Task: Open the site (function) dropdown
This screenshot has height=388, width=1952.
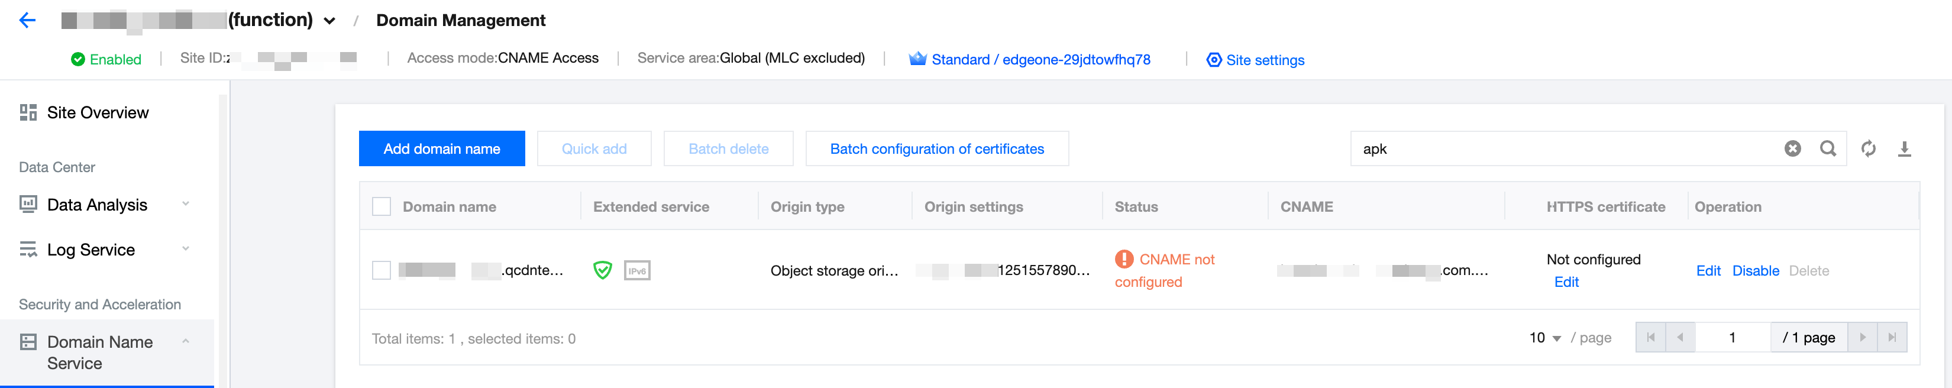Action: (329, 21)
